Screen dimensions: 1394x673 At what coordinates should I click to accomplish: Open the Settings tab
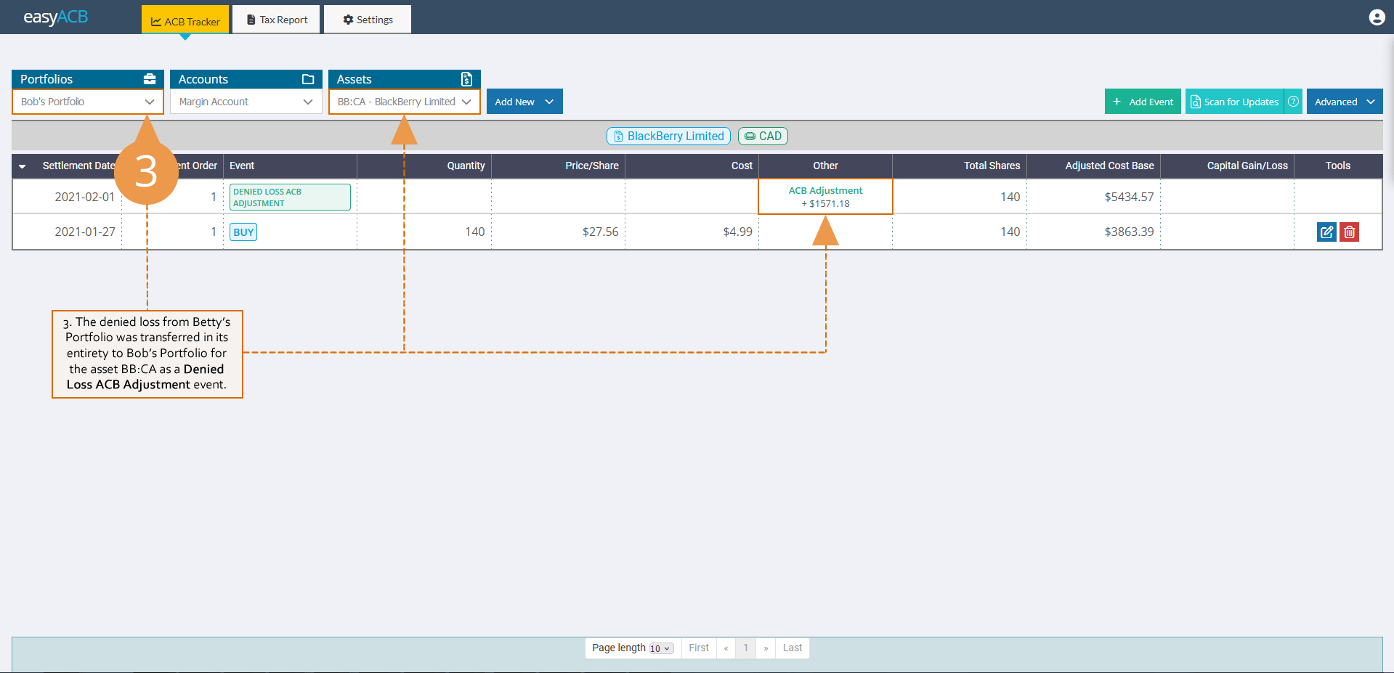pos(367,20)
